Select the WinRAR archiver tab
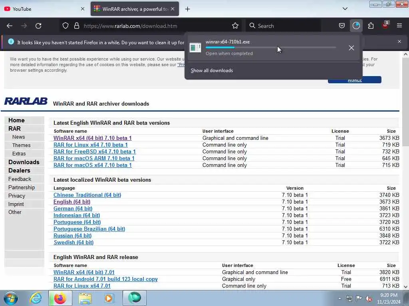 135,9
